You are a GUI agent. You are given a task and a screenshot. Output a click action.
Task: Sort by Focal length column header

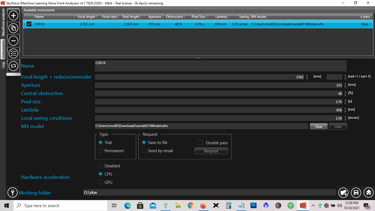(x=86, y=17)
